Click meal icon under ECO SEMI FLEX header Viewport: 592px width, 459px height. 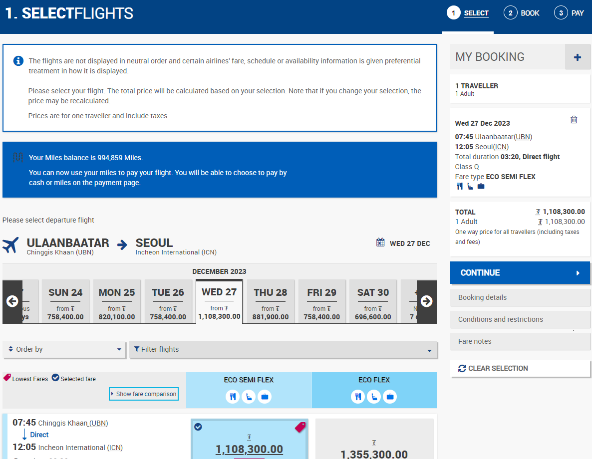(x=233, y=397)
